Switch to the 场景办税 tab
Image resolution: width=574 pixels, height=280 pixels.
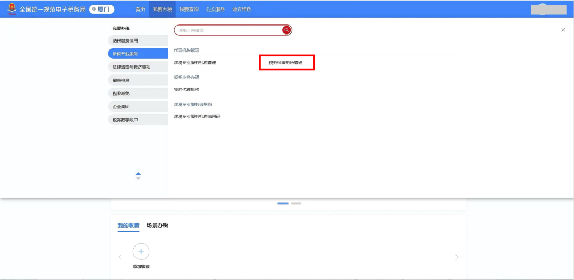157,225
